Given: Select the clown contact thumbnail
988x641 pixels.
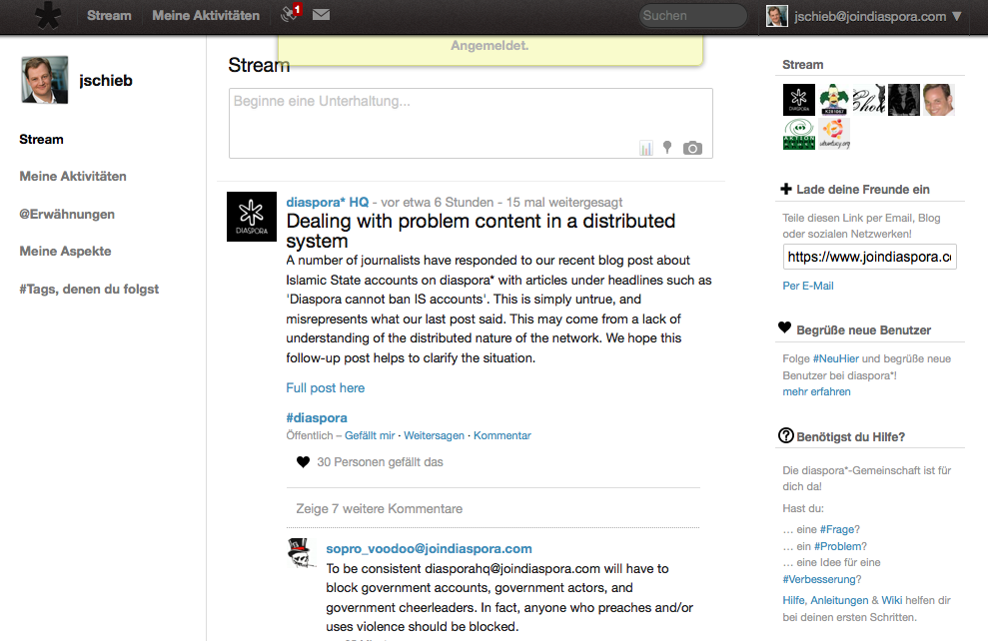Looking at the screenshot, I should pyautogui.click(x=834, y=100).
